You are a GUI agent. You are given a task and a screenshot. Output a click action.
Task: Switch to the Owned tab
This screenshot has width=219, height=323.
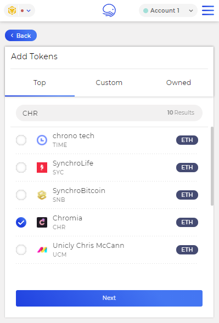click(178, 83)
